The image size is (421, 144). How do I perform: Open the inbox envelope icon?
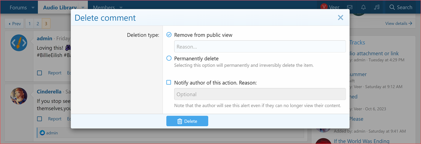[350, 7]
